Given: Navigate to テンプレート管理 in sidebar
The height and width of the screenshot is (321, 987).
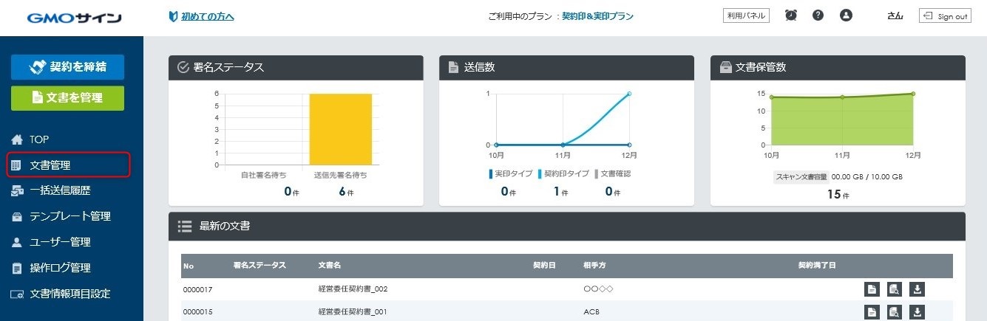Looking at the screenshot, I should 69,216.
